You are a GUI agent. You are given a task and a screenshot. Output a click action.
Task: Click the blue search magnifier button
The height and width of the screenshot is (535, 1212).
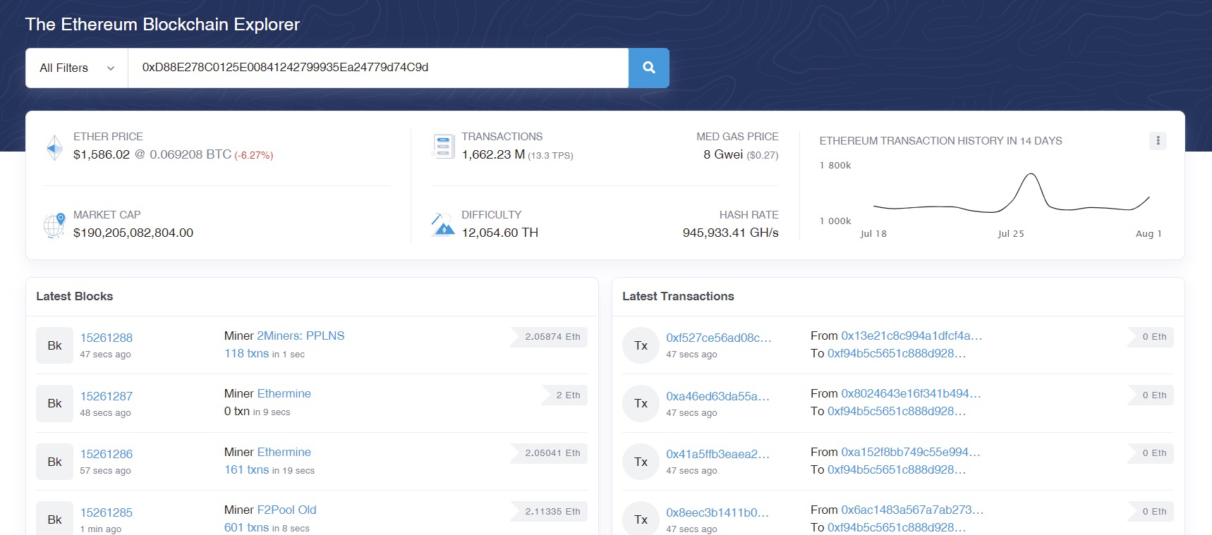point(648,68)
